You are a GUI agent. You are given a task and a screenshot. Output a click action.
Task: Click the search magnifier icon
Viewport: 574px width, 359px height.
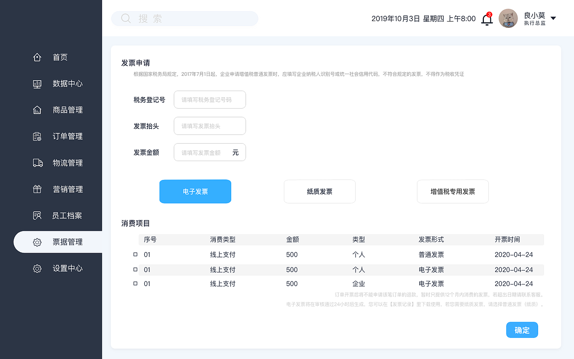click(x=126, y=18)
